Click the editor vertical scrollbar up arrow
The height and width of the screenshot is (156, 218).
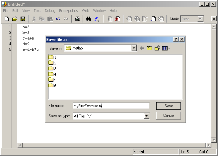coord(214,27)
